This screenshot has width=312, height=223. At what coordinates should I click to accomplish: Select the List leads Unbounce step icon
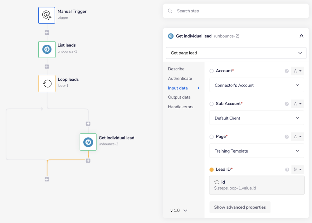pyautogui.click(x=47, y=49)
